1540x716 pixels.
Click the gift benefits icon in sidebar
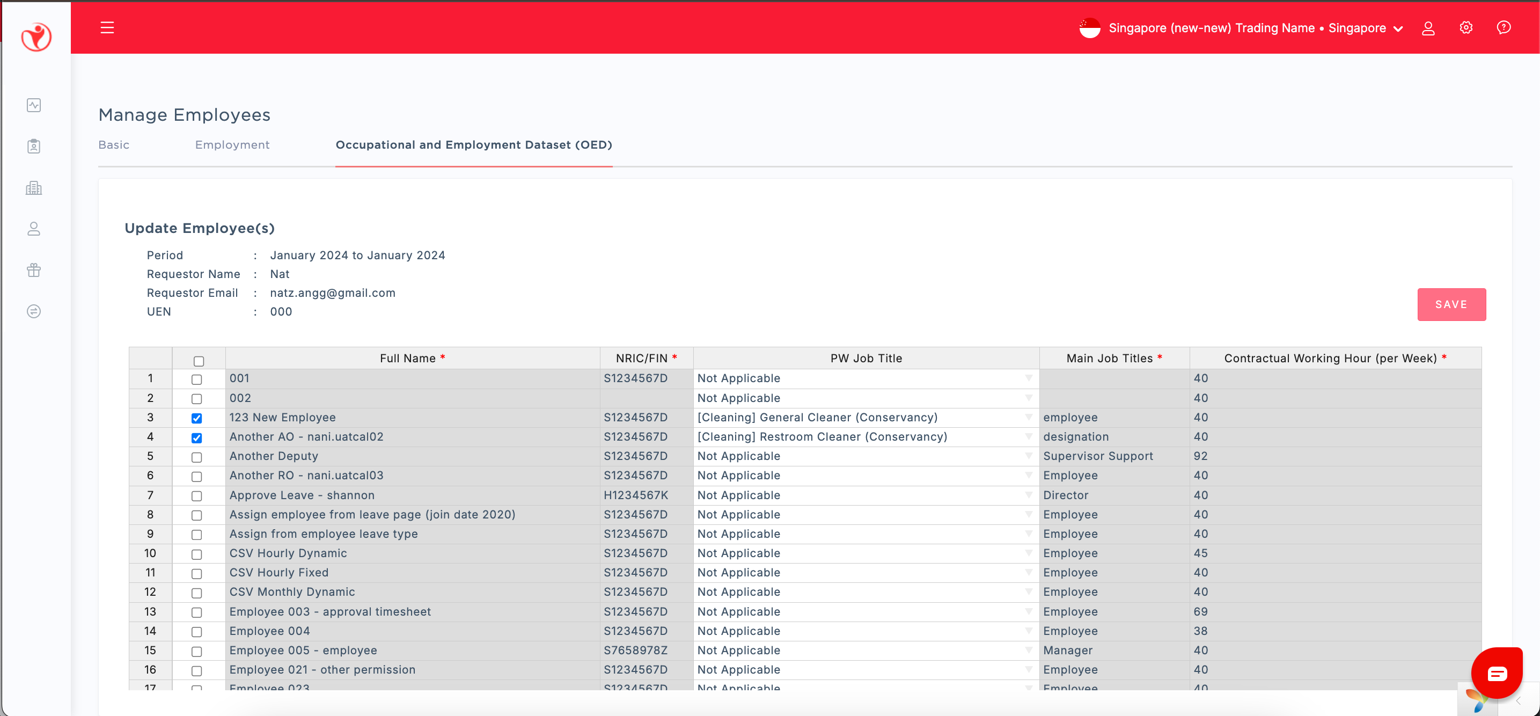coord(34,270)
